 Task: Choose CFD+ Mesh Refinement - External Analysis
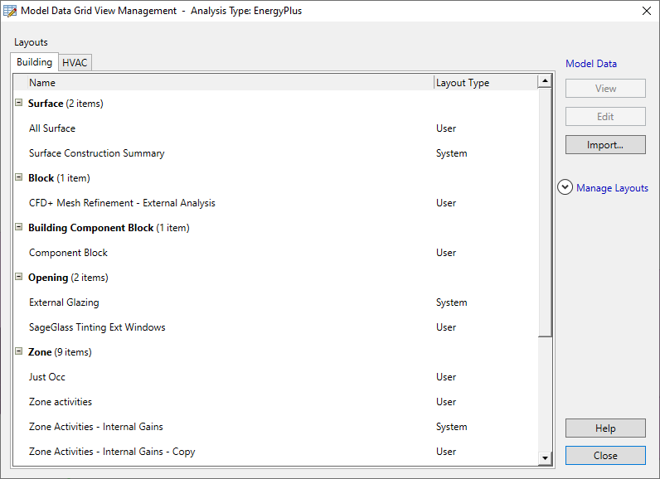click(x=122, y=203)
